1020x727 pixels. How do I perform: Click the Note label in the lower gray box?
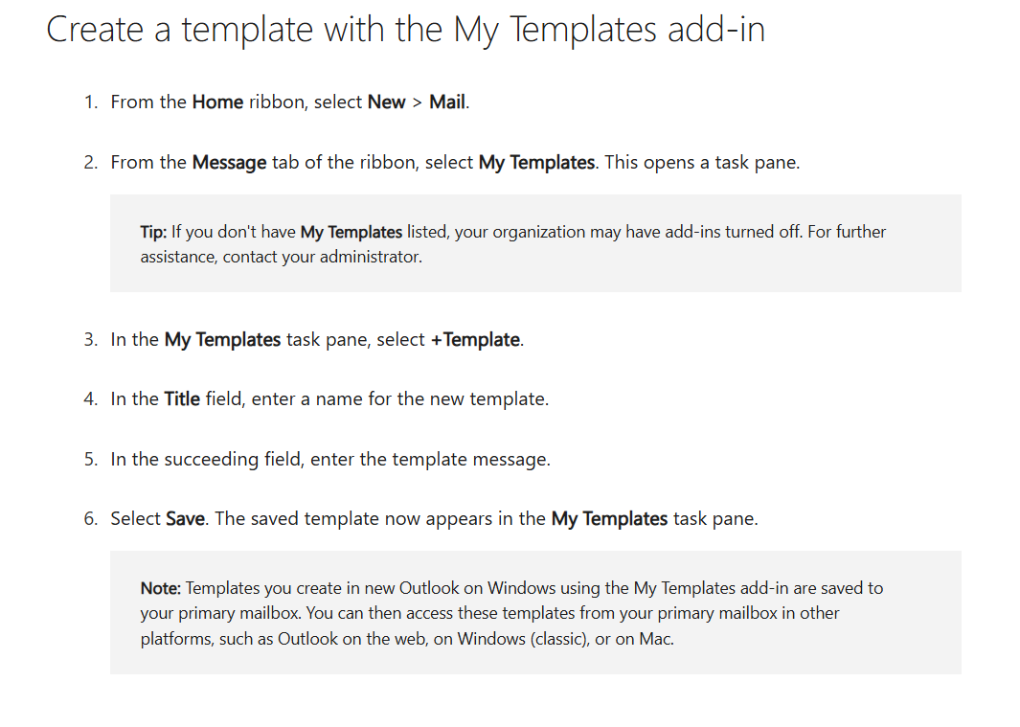(161, 588)
